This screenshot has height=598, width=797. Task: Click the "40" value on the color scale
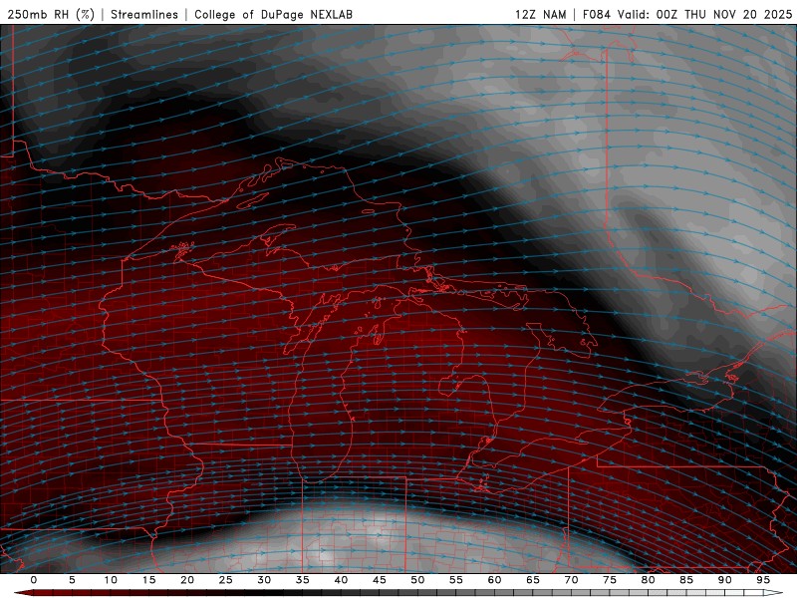[x=341, y=580]
